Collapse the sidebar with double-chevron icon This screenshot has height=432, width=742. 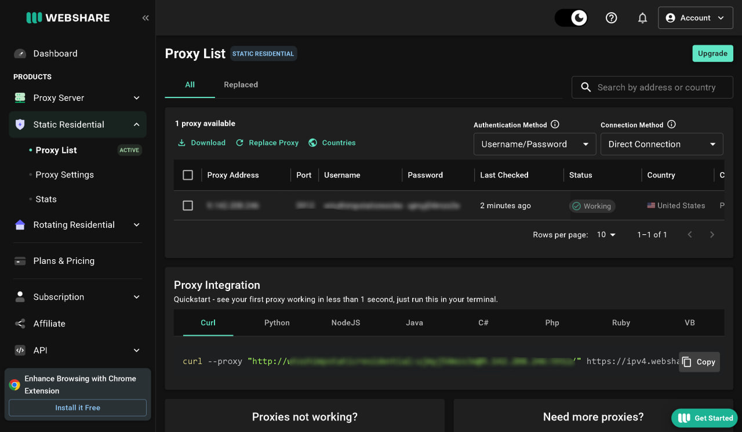coord(146,18)
